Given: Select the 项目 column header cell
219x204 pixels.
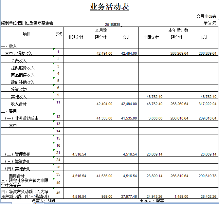Looking at the screenshot, I should 27,34.
